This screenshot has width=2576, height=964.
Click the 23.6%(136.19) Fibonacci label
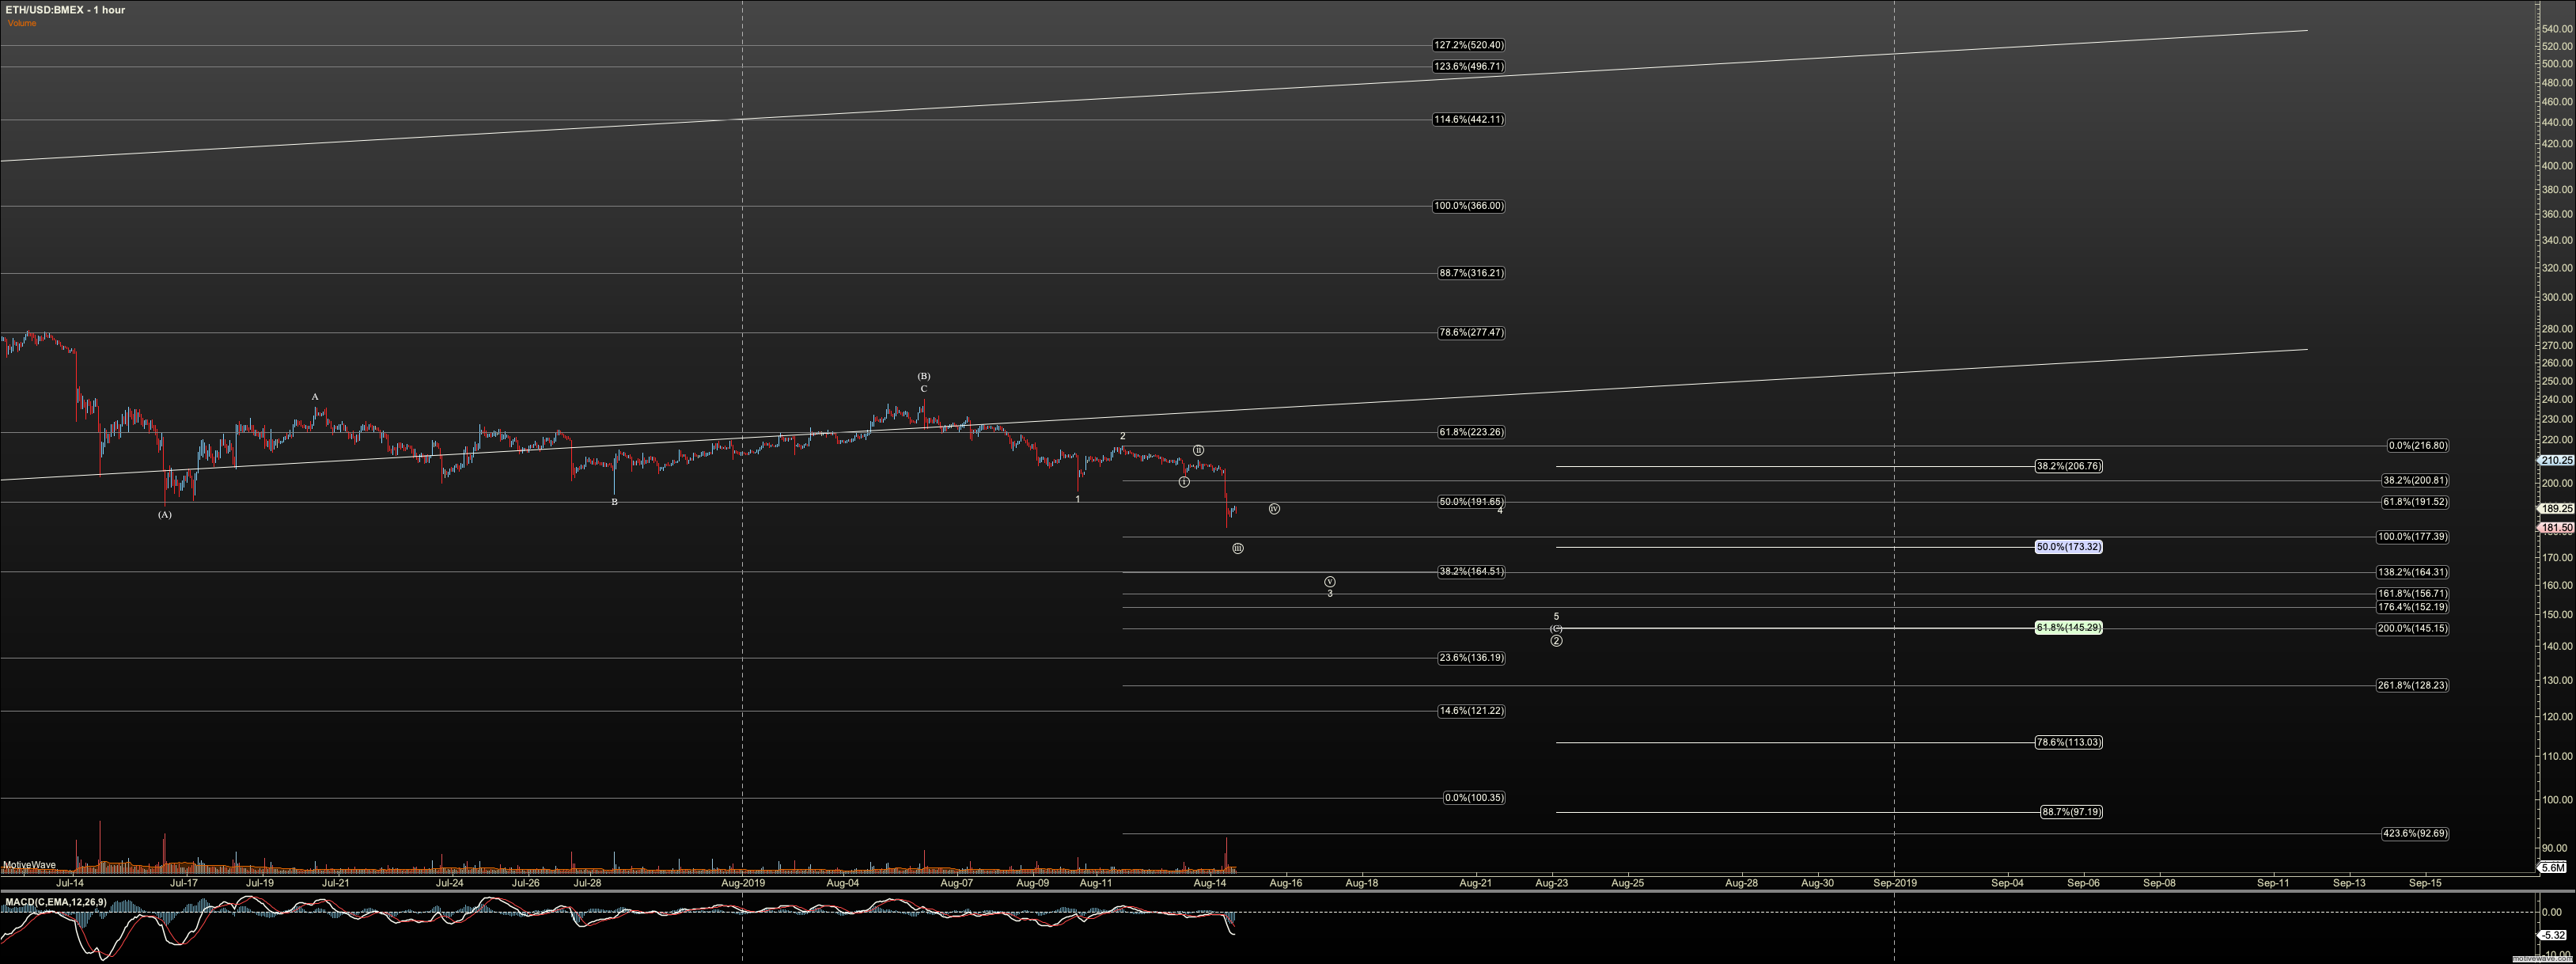[1471, 658]
